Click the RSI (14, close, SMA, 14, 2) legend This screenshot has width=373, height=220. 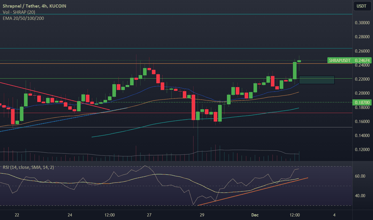tap(28, 168)
